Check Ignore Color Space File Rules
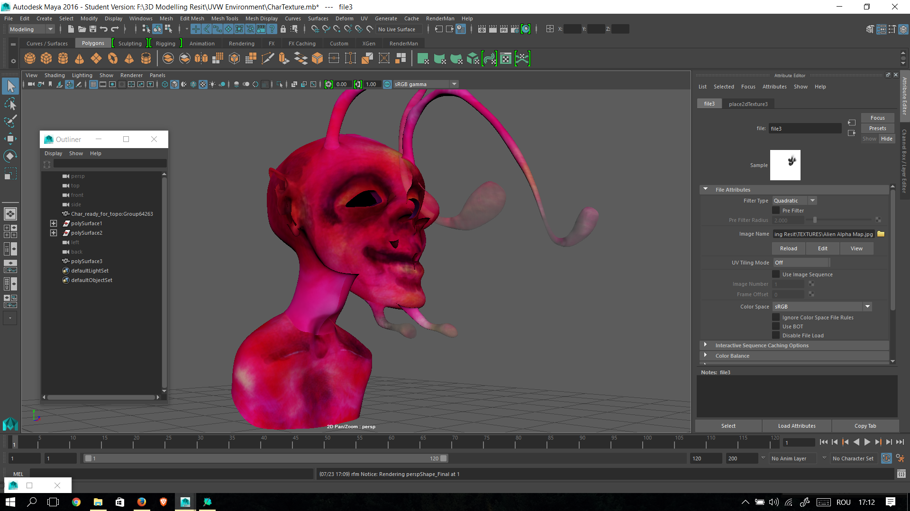910x511 pixels. tap(776, 317)
